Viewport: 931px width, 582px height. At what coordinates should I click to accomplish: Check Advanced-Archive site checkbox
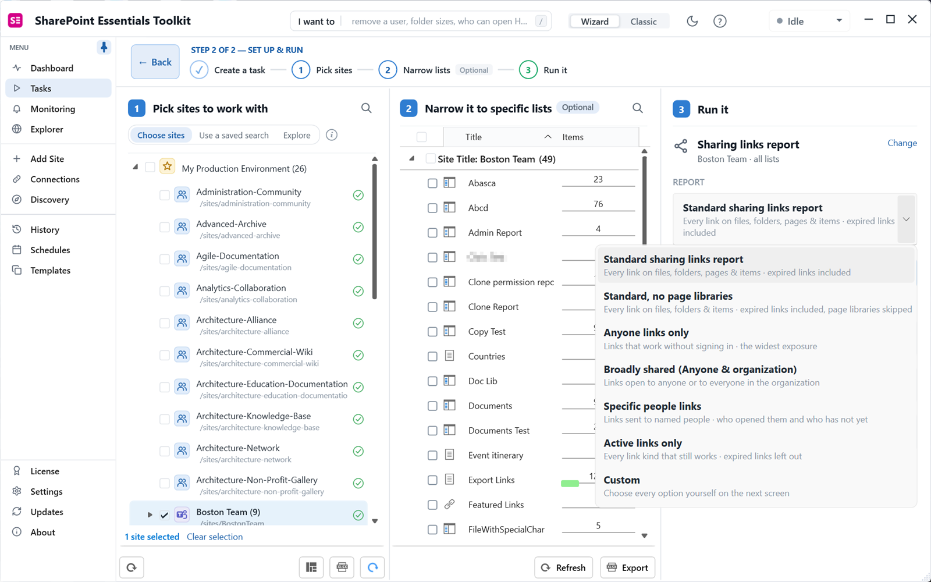(165, 227)
